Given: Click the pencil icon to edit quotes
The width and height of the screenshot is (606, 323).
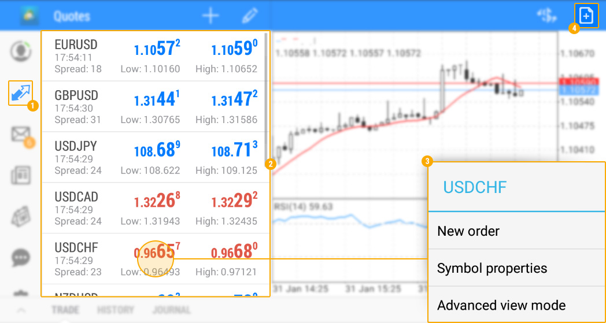Looking at the screenshot, I should coord(250,16).
